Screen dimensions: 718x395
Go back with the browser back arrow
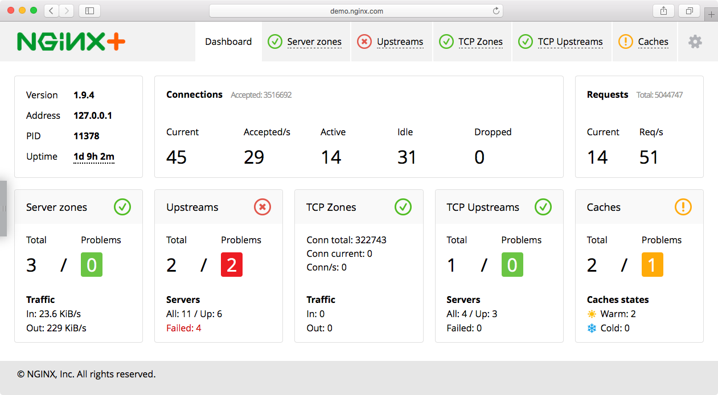51,11
